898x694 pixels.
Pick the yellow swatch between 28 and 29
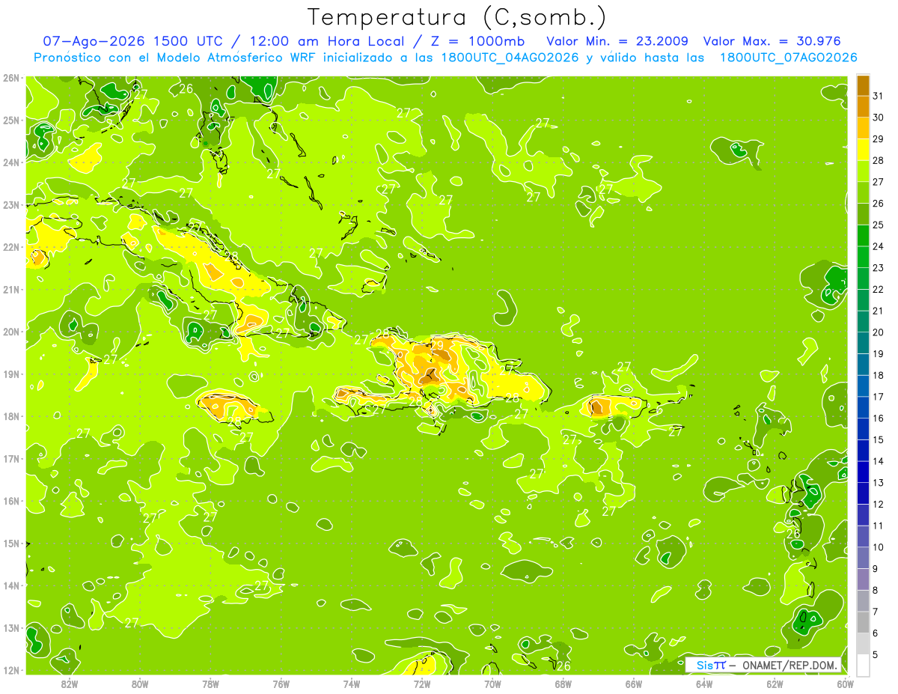(x=863, y=150)
